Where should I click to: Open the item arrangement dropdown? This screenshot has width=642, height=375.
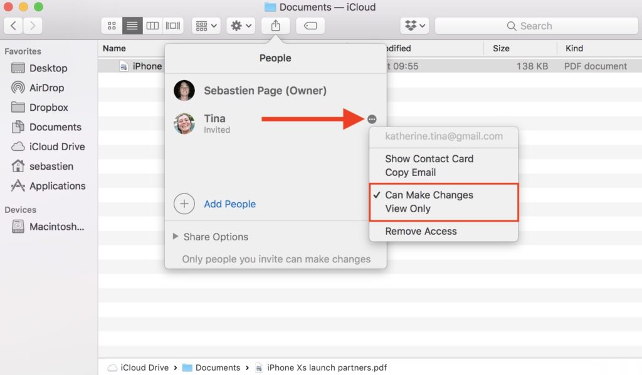pos(206,26)
